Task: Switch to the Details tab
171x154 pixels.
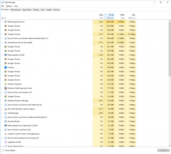Action: (49, 10)
